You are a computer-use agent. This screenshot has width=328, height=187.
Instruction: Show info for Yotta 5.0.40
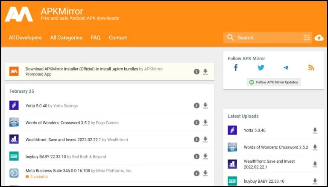pos(196,105)
